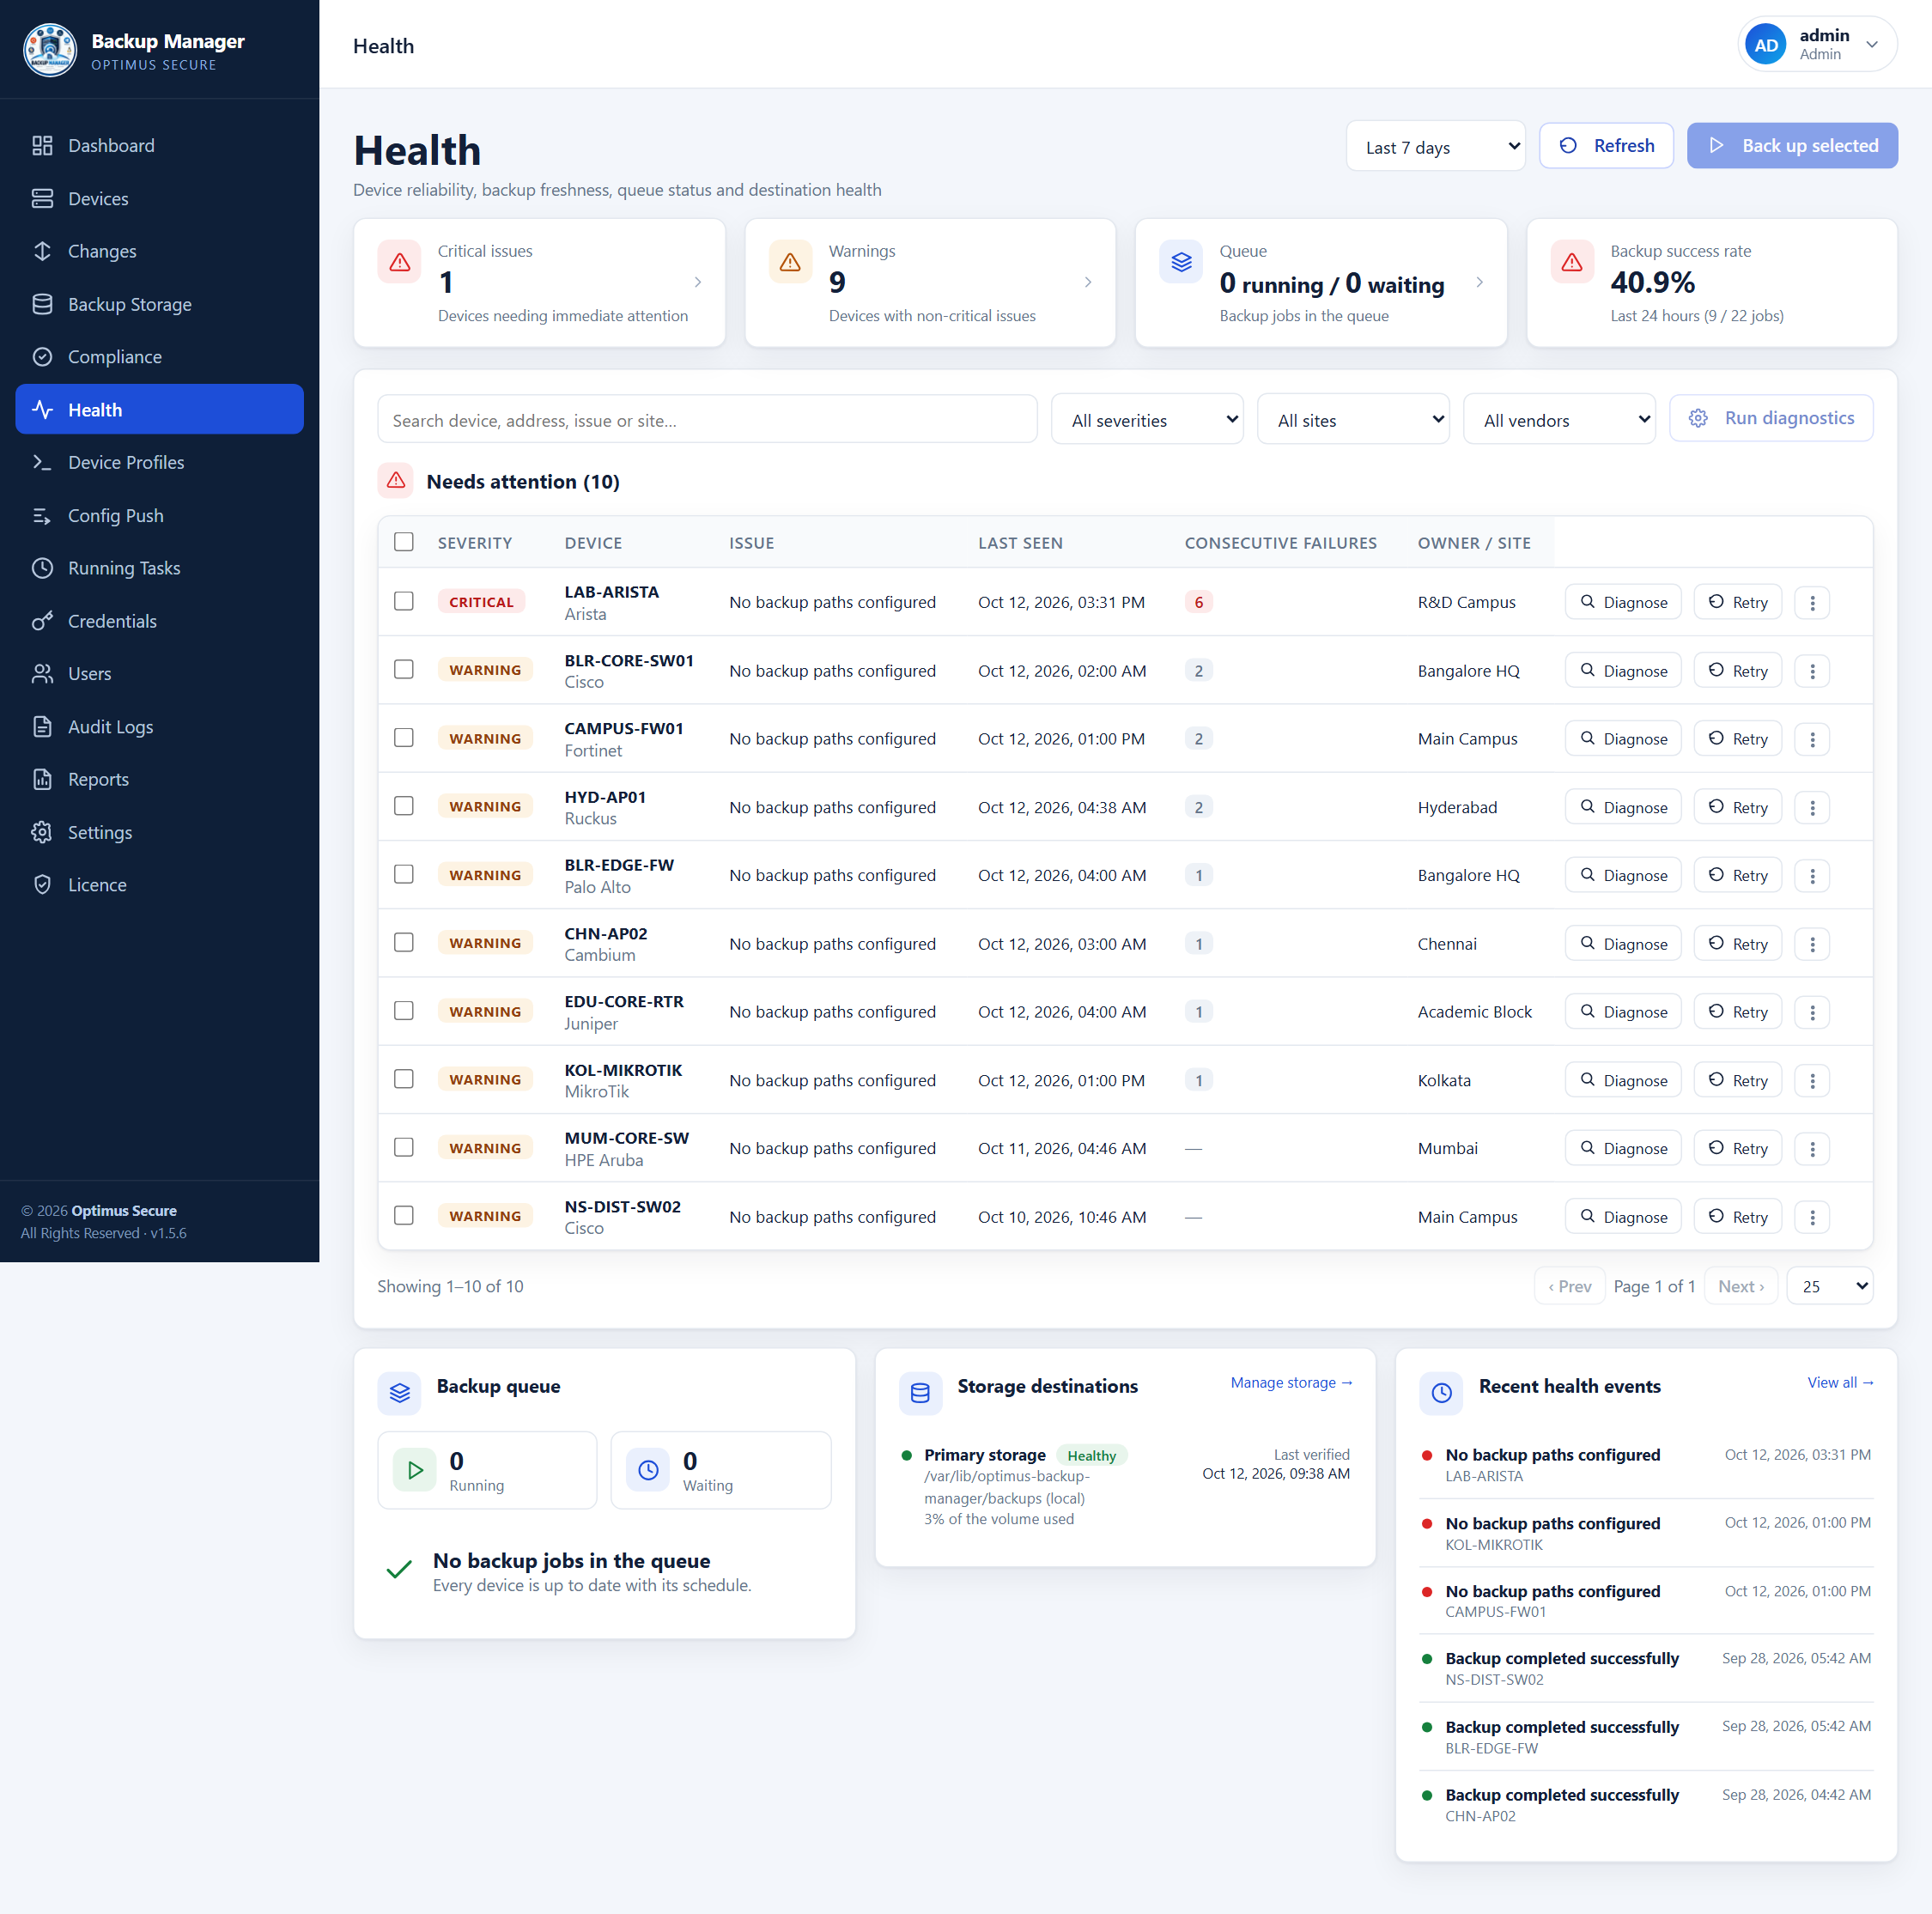
Task: Click the Config Push sidebar icon
Action: pos(42,516)
